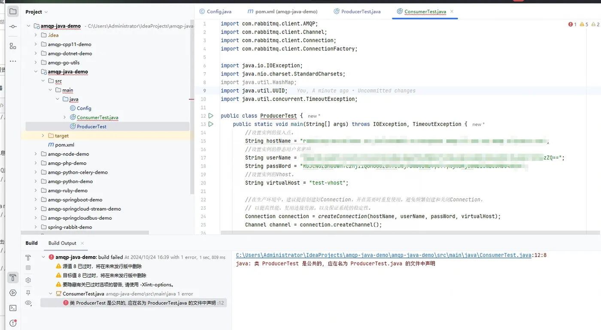The width and height of the screenshot is (601, 330).
Task: Run the class using gutter arrow on line 12
Action: click(211, 116)
